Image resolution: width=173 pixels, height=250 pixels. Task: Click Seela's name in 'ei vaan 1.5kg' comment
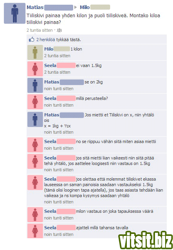point(50,65)
